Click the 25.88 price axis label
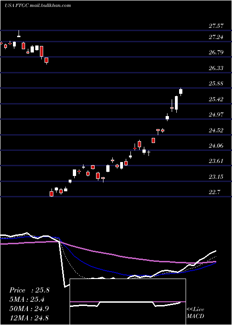The width and height of the screenshot is (232, 325). tap(216, 84)
